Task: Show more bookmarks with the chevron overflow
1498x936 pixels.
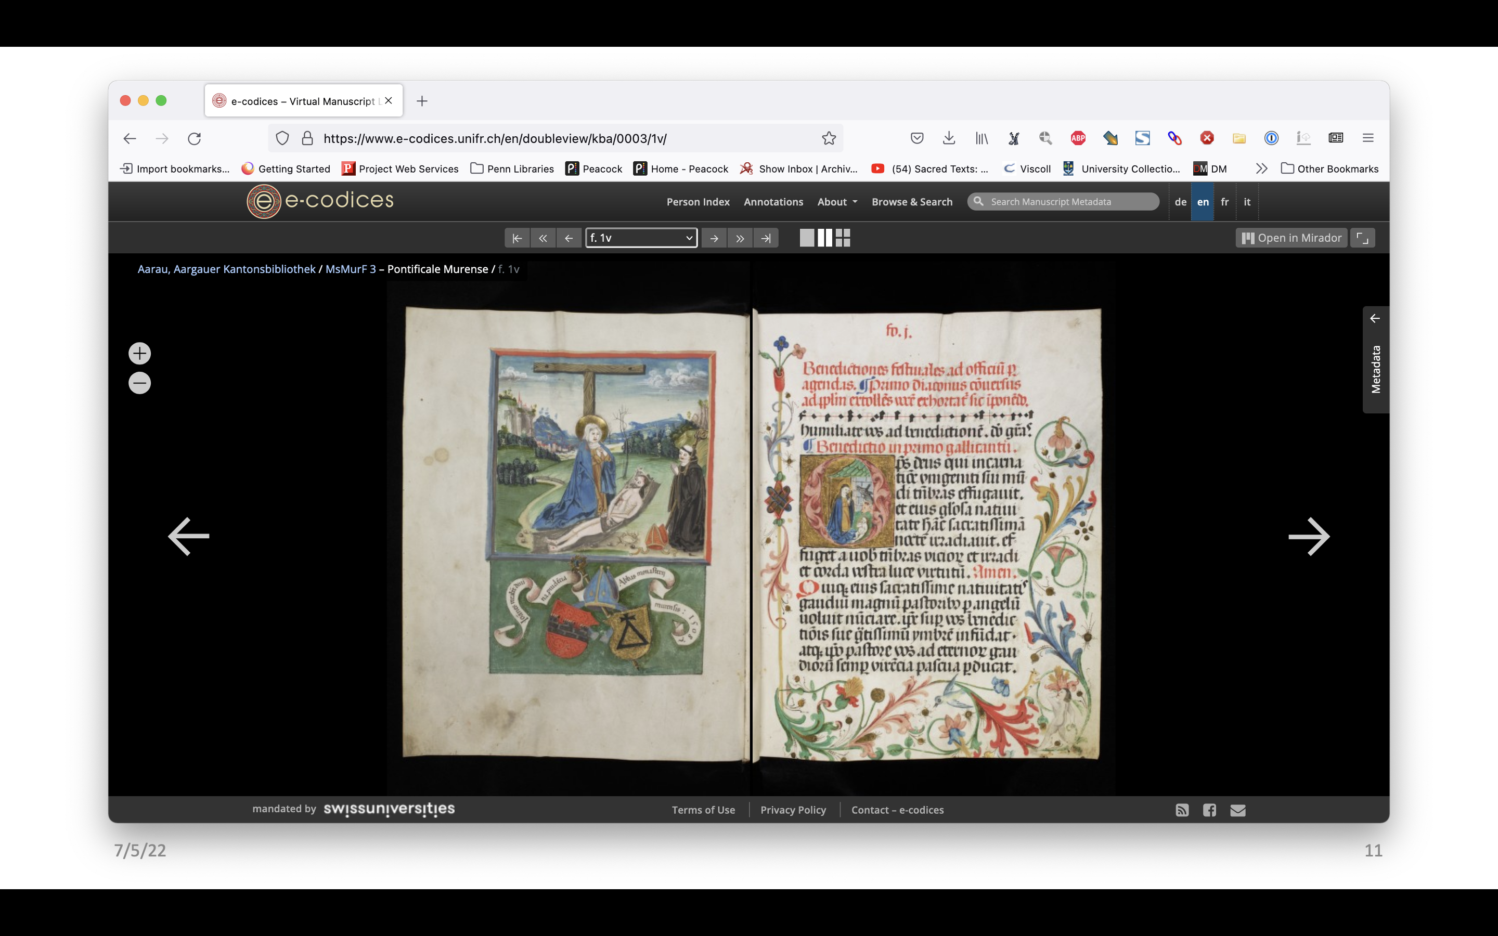Action: [x=1261, y=168]
